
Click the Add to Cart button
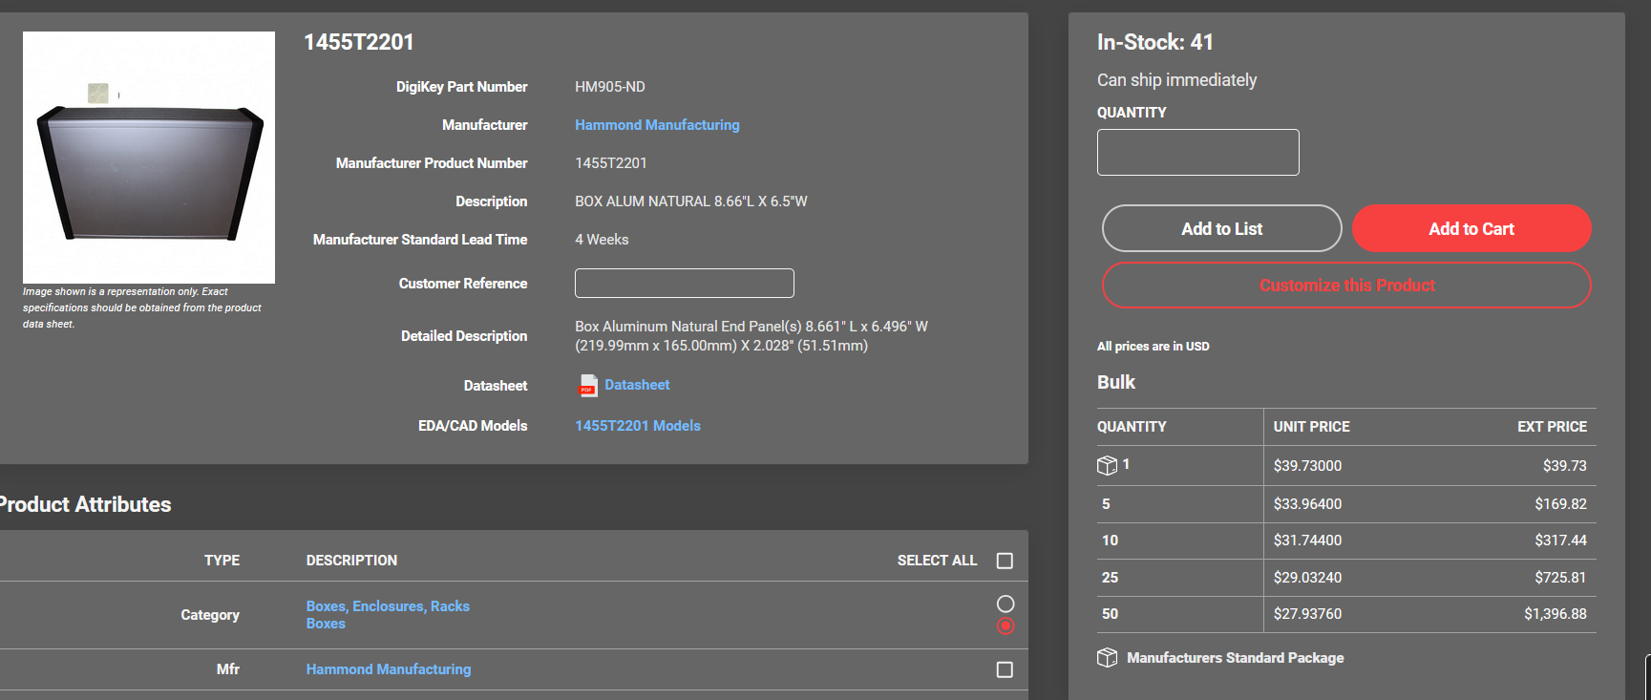(x=1471, y=229)
